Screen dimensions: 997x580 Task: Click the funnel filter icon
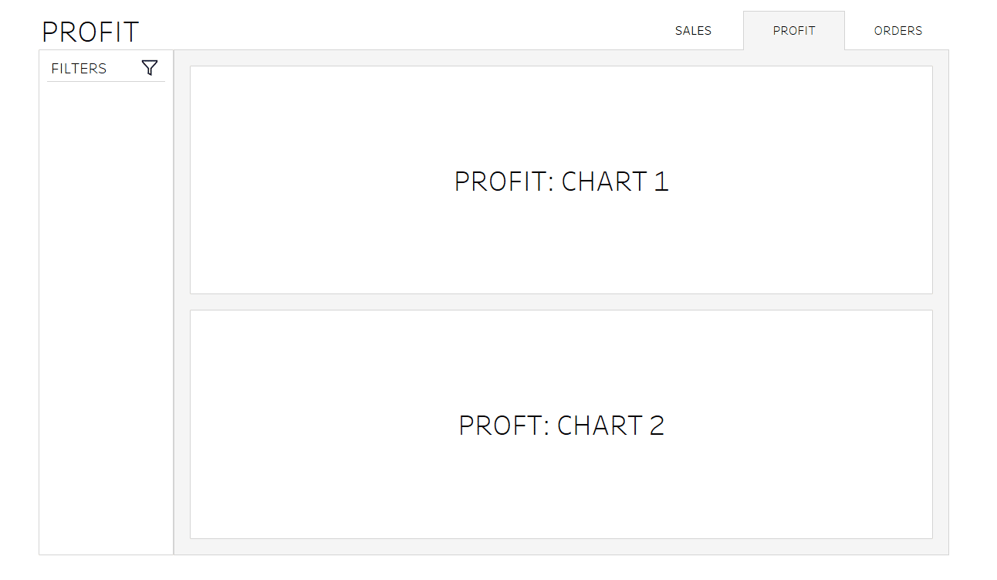click(x=150, y=68)
